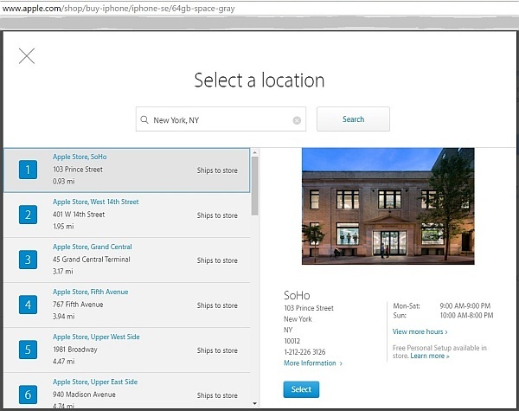Click the number 1 store badge
The image size is (519, 411).
point(28,170)
